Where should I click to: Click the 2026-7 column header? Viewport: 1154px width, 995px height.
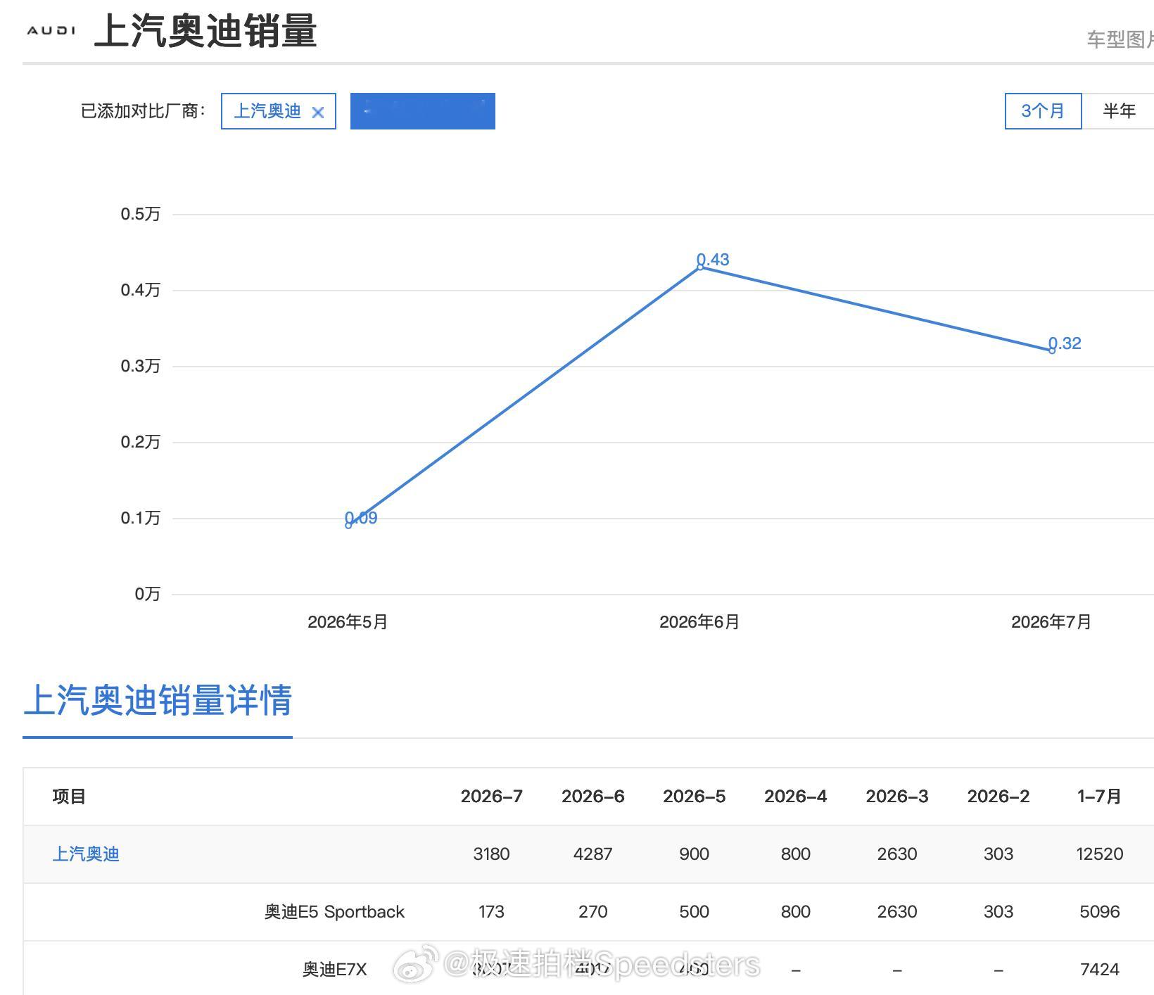pos(492,797)
